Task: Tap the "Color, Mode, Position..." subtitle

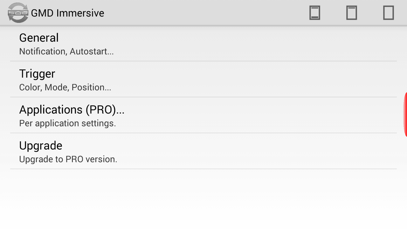Action: (65, 87)
